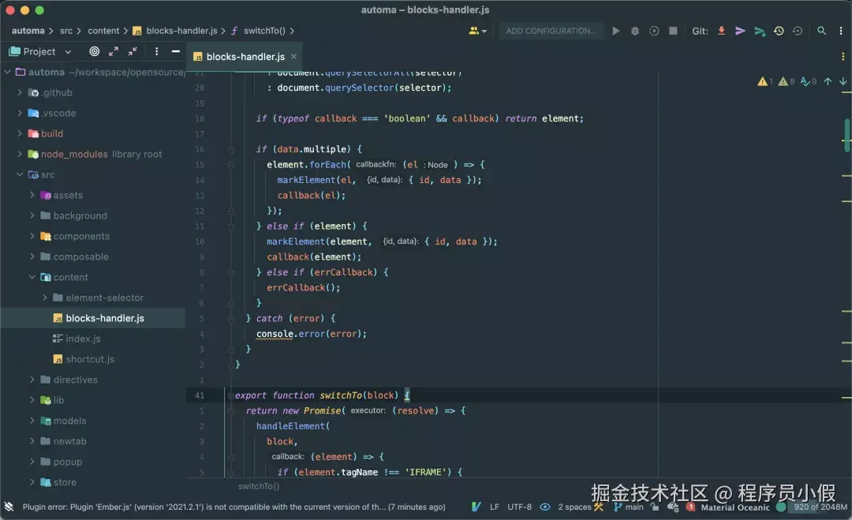The width and height of the screenshot is (852, 520).
Task: Go to previous highlighted error up arrow
Action: pos(828,81)
